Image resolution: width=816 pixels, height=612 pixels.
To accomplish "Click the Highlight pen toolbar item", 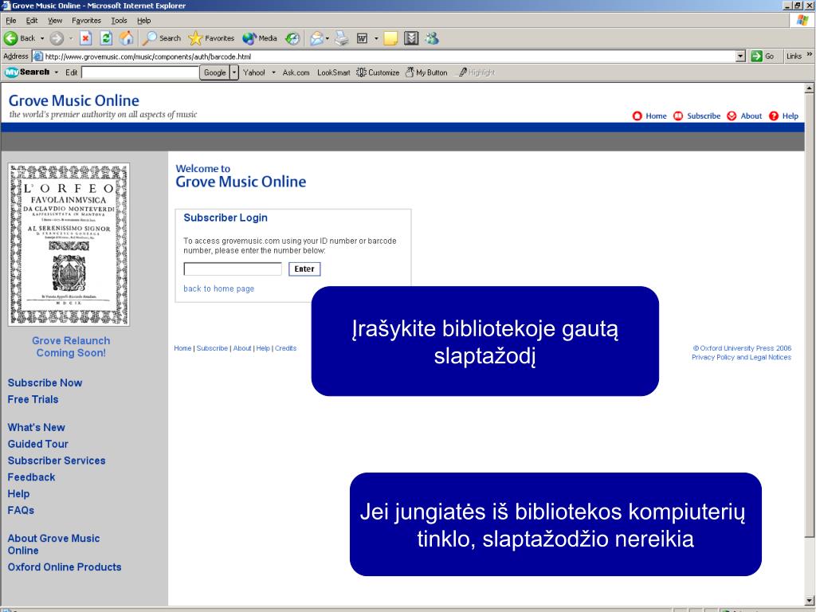I will point(477,73).
